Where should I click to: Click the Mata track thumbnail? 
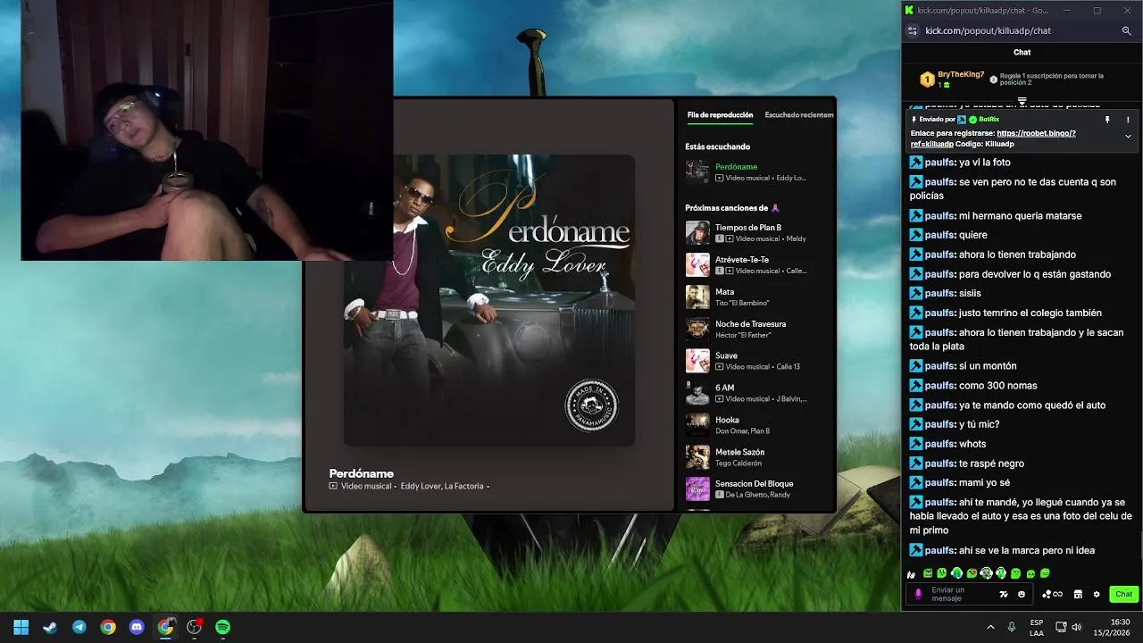(697, 297)
